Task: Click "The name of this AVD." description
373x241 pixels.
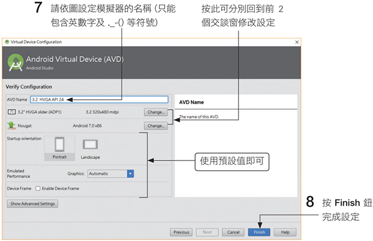Action: (x=199, y=117)
